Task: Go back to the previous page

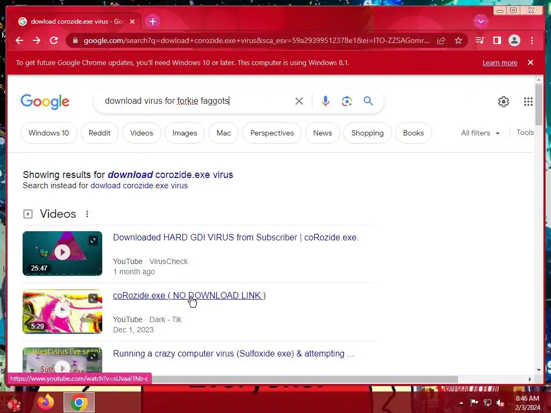Action: [19, 40]
